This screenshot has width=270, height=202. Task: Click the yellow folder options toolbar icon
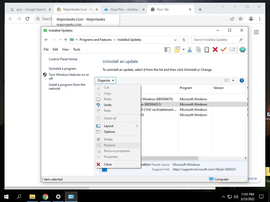click(177, 50)
